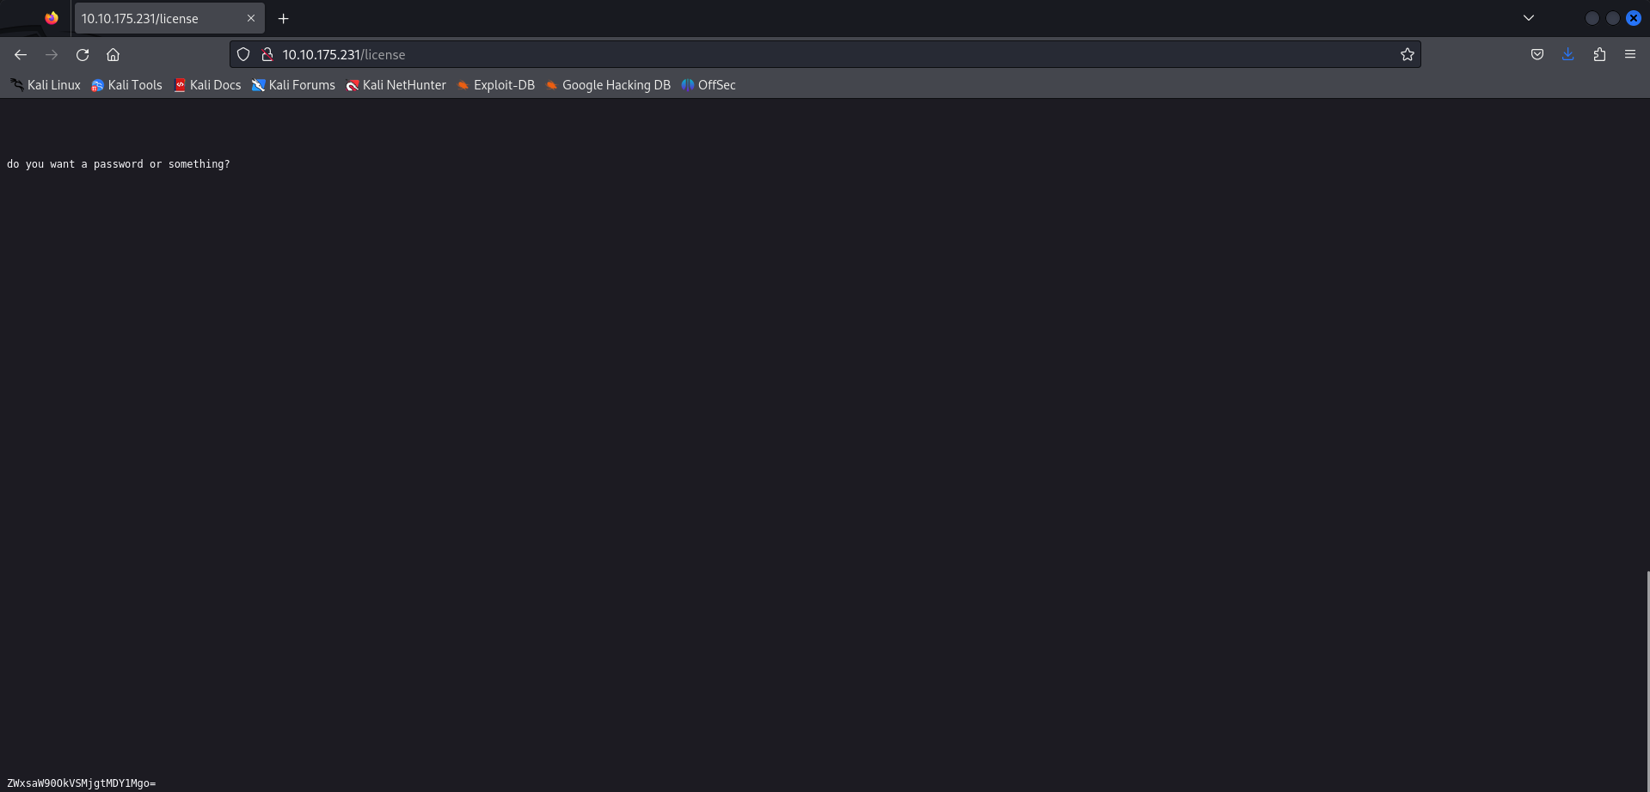Open the Firefox application menu
This screenshot has height=792, width=1650.
coord(1630,54)
